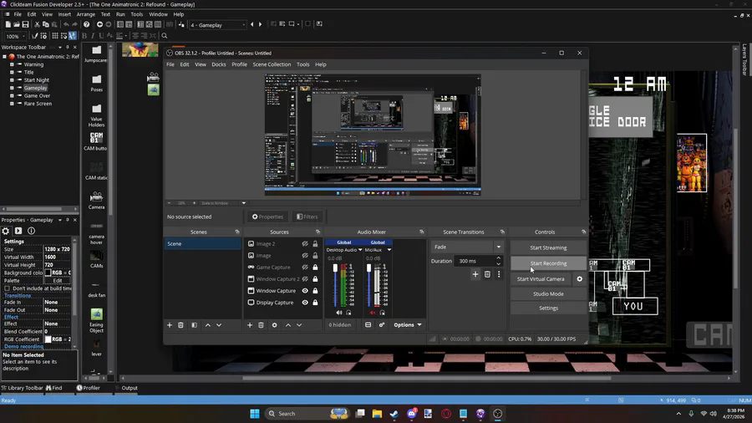Open the frame selector dropdown showing Gameplay
752x423 pixels.
coord(244,24)
